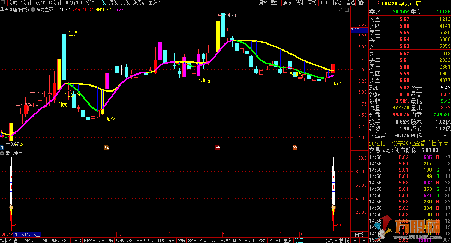Open the 更多 indicators menu in bottom bar
The width and height of the screenshot is (451, 243).
click(288, 241)
